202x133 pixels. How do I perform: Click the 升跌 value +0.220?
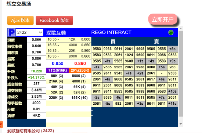36,71
